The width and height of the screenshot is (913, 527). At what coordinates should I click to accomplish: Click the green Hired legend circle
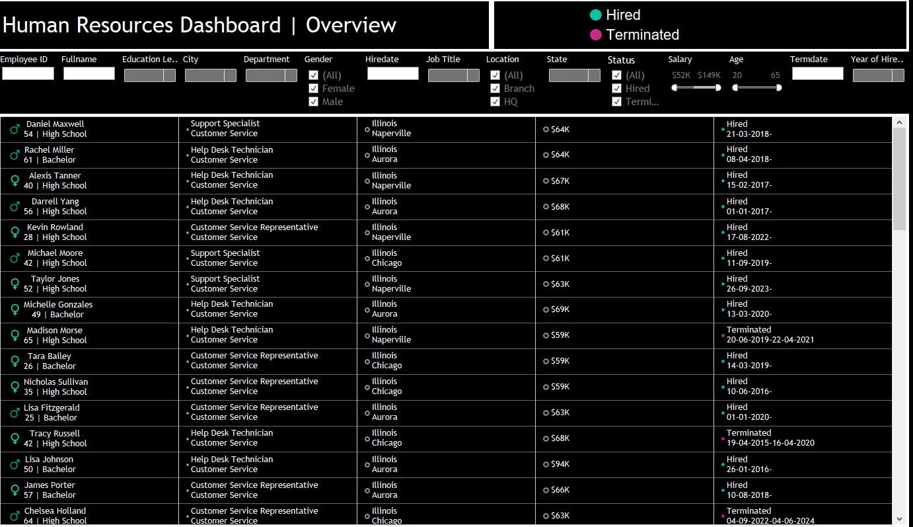(596, 15)
